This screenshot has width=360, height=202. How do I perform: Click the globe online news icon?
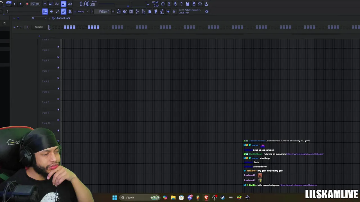(x=207, y=12)
